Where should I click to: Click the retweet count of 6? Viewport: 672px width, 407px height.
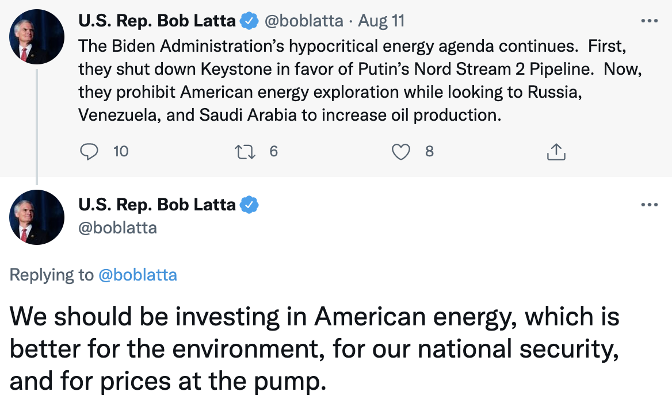(x=273, y=152)
